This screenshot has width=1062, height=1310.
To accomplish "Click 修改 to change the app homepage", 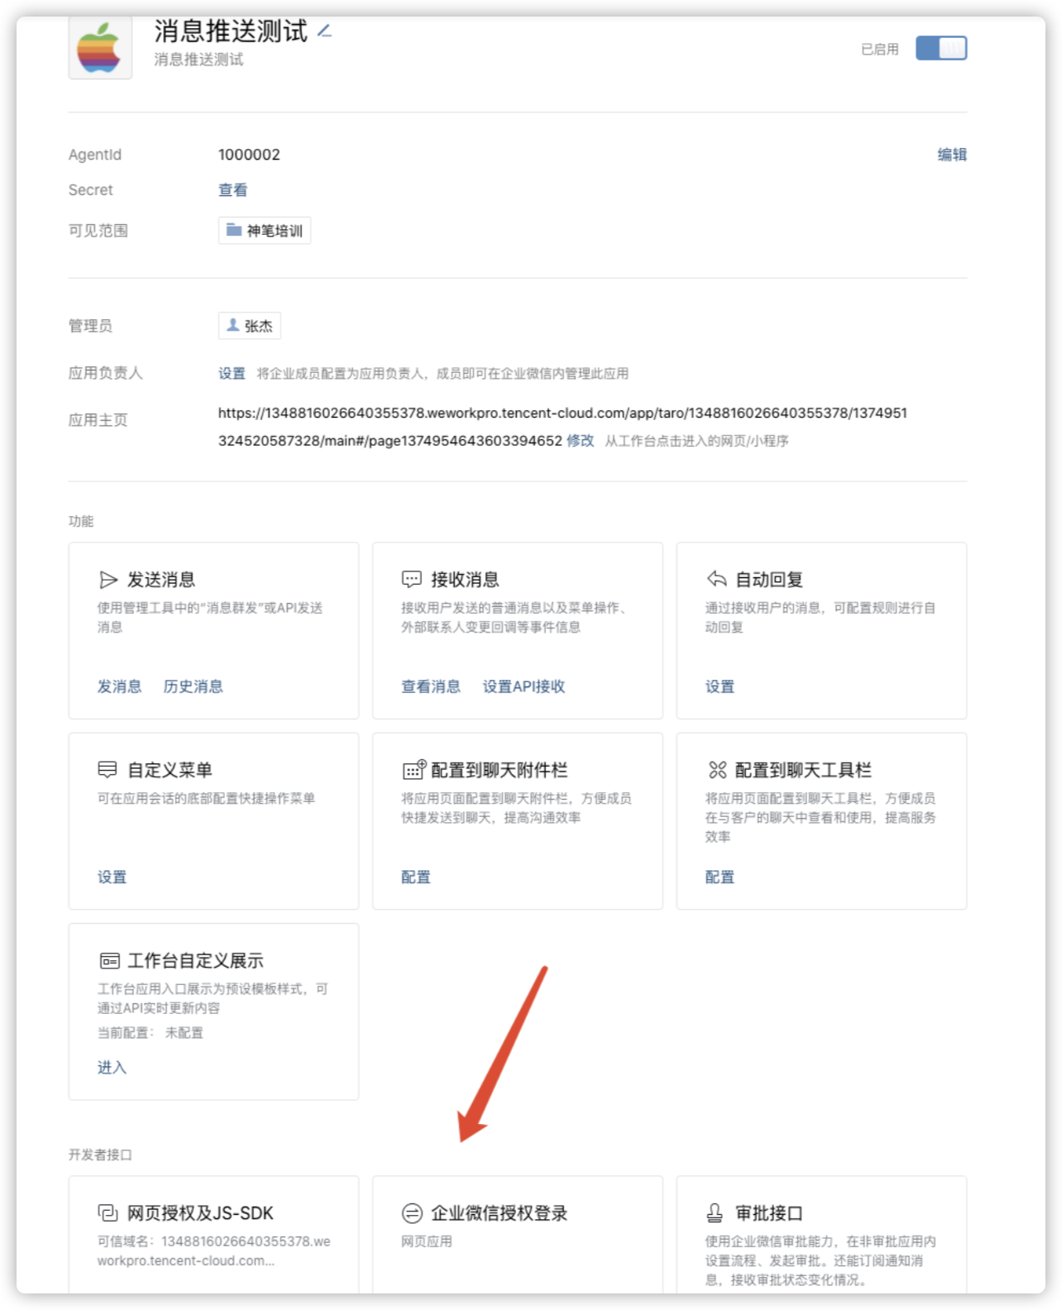I will 580,441.
